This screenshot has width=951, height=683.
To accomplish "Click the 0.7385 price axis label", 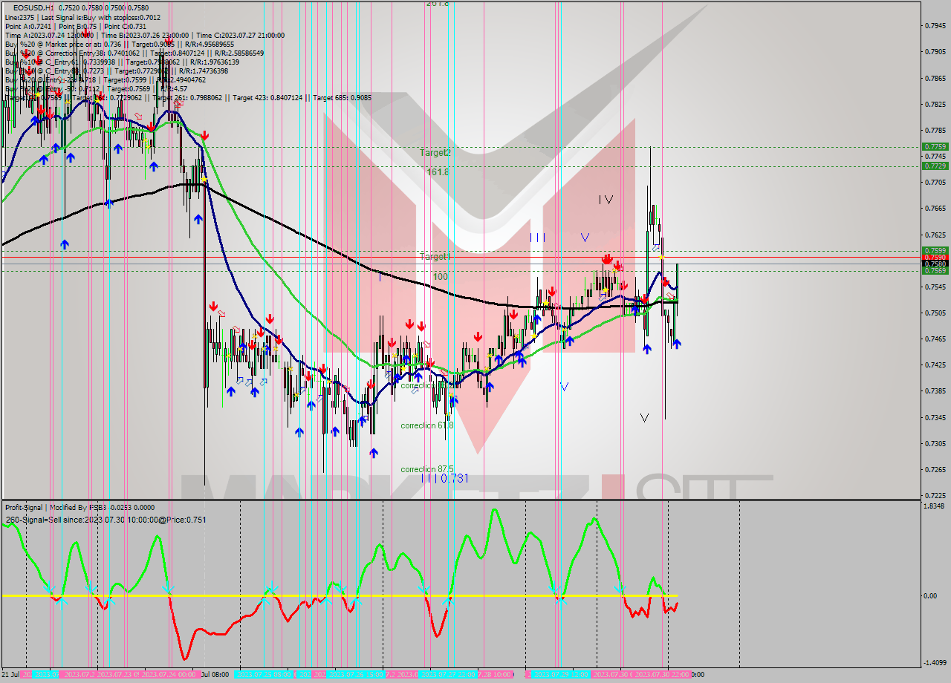I will pos(935,391).
